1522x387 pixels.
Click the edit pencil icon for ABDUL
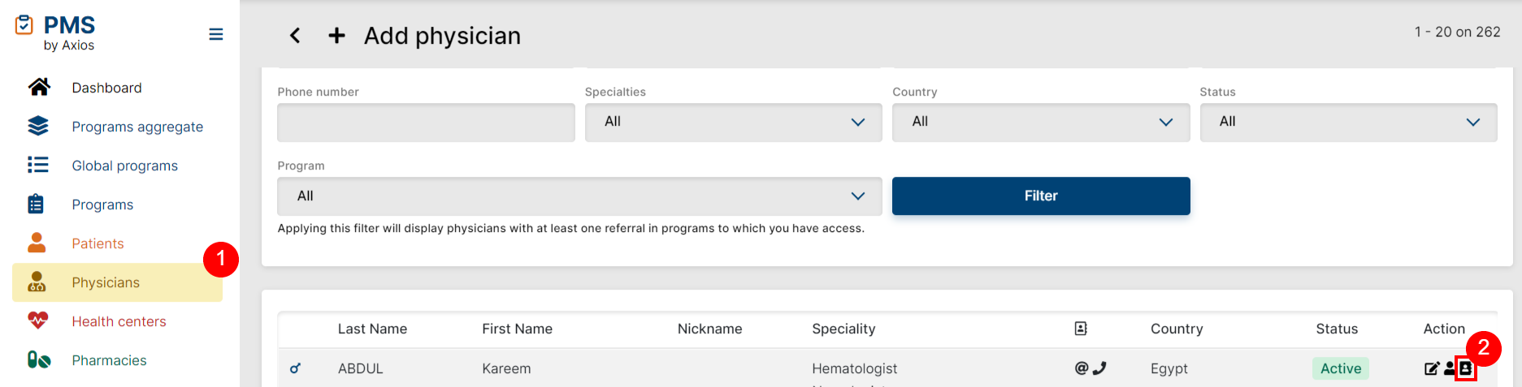tap(1432, 369)
